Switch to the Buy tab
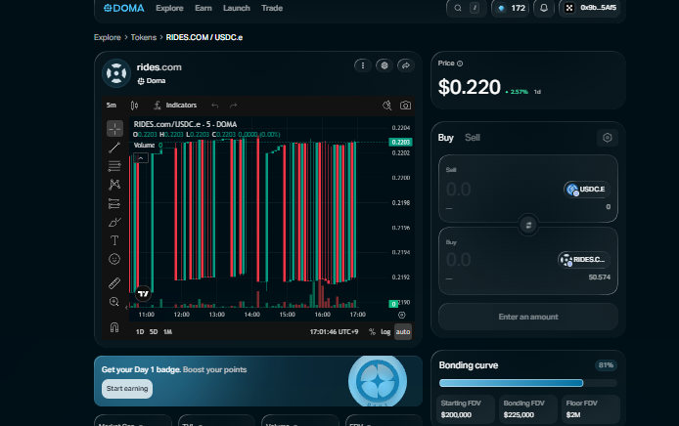Image resolution: width=679 pixels, height=426 pixels. tap(445, 138)
